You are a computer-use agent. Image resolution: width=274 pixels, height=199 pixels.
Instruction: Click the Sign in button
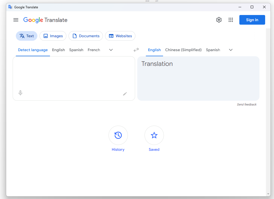(x=252, y=20)
